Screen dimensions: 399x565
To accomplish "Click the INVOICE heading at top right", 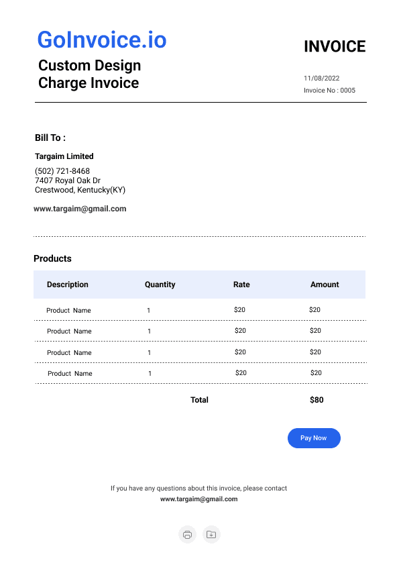I will [335, 46].
